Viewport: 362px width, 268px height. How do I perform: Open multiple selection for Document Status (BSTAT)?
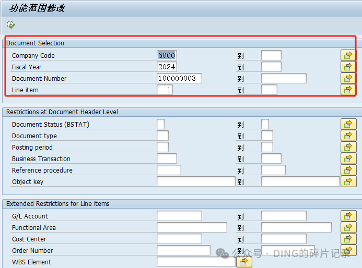(348, 124)
